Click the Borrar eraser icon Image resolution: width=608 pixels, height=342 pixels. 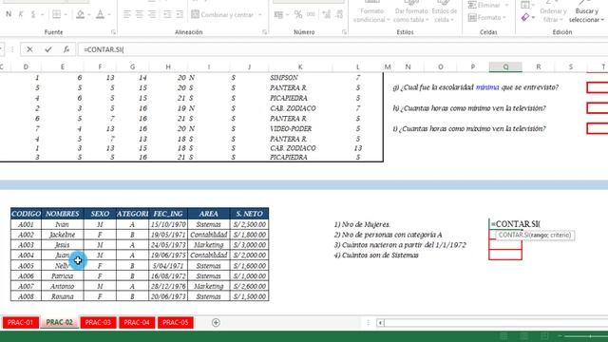pyautogui.click(x=525, y=17)
